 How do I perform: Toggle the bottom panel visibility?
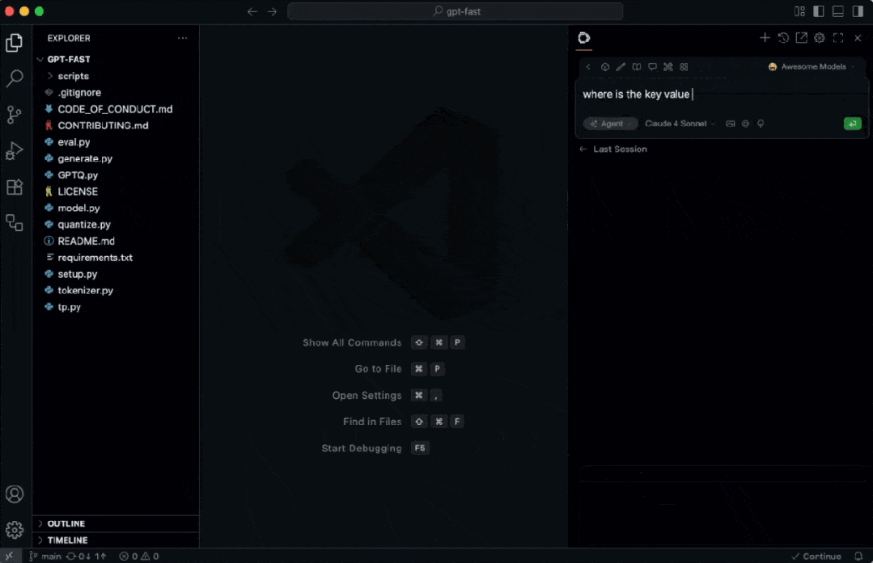838,11
